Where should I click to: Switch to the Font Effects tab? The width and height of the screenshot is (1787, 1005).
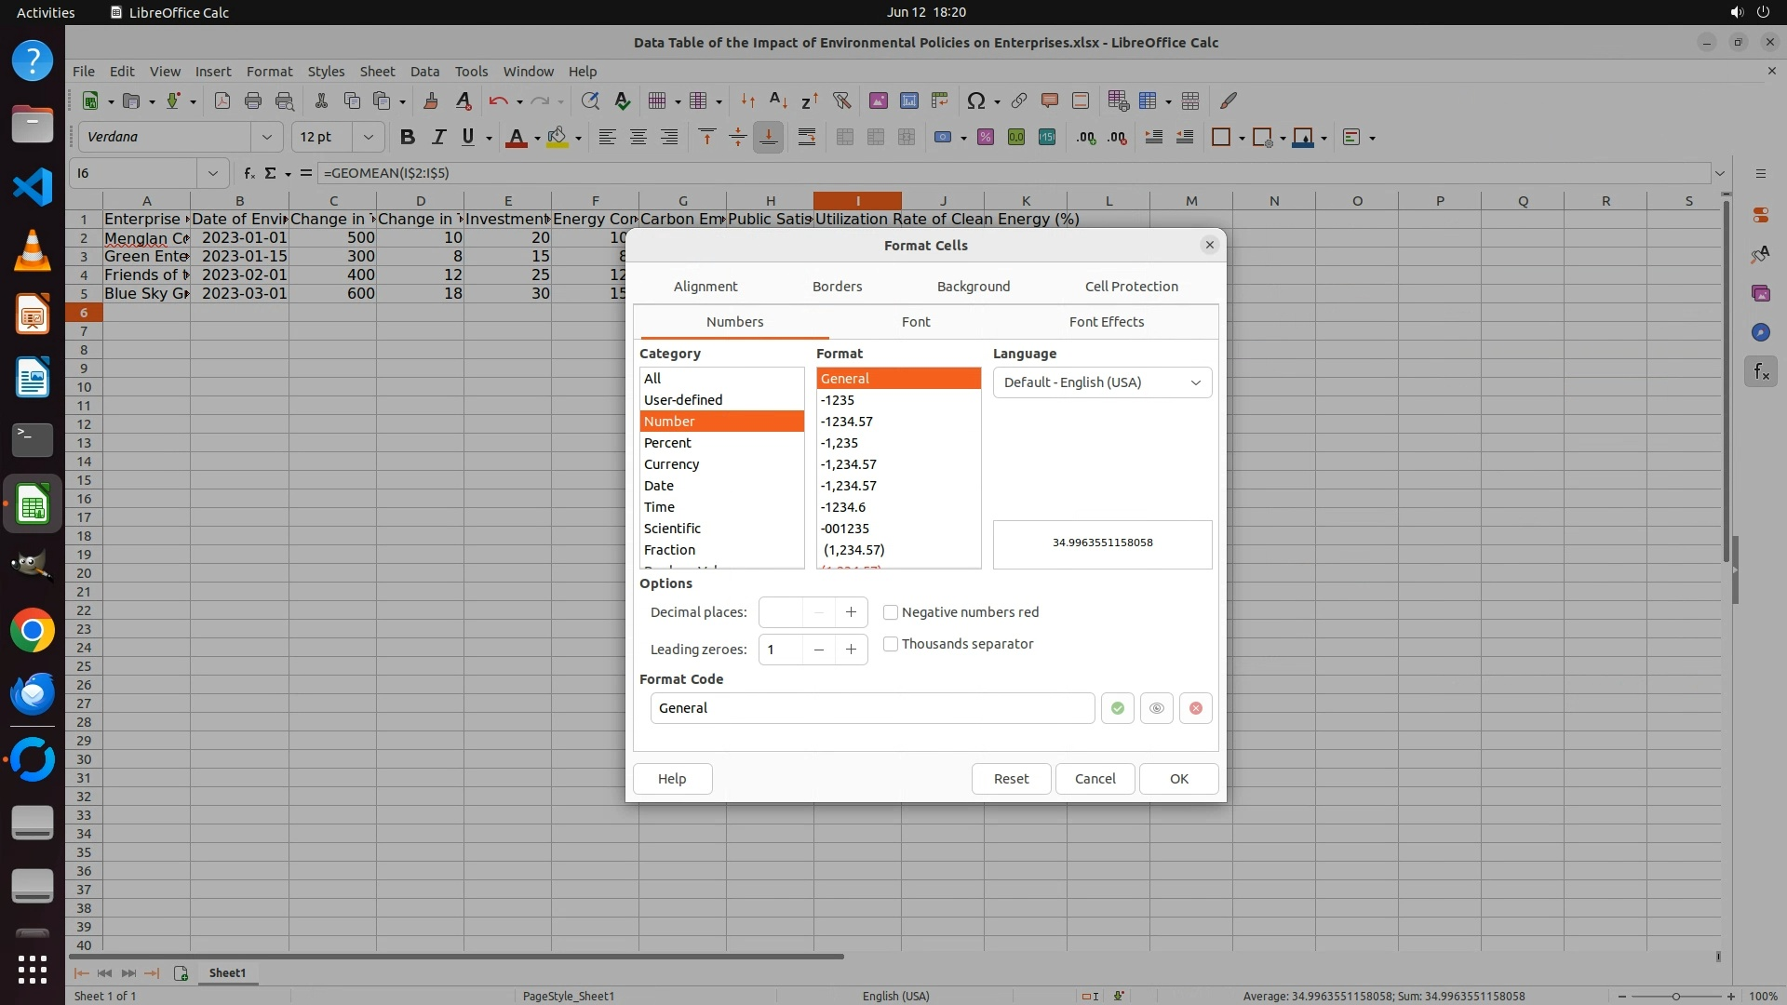click(x=1106, y=322)
